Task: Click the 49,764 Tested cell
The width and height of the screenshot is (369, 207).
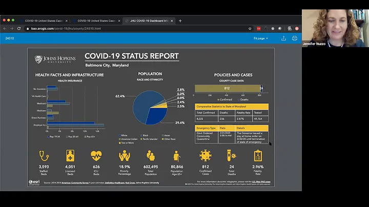Action: tap(260, 119)
